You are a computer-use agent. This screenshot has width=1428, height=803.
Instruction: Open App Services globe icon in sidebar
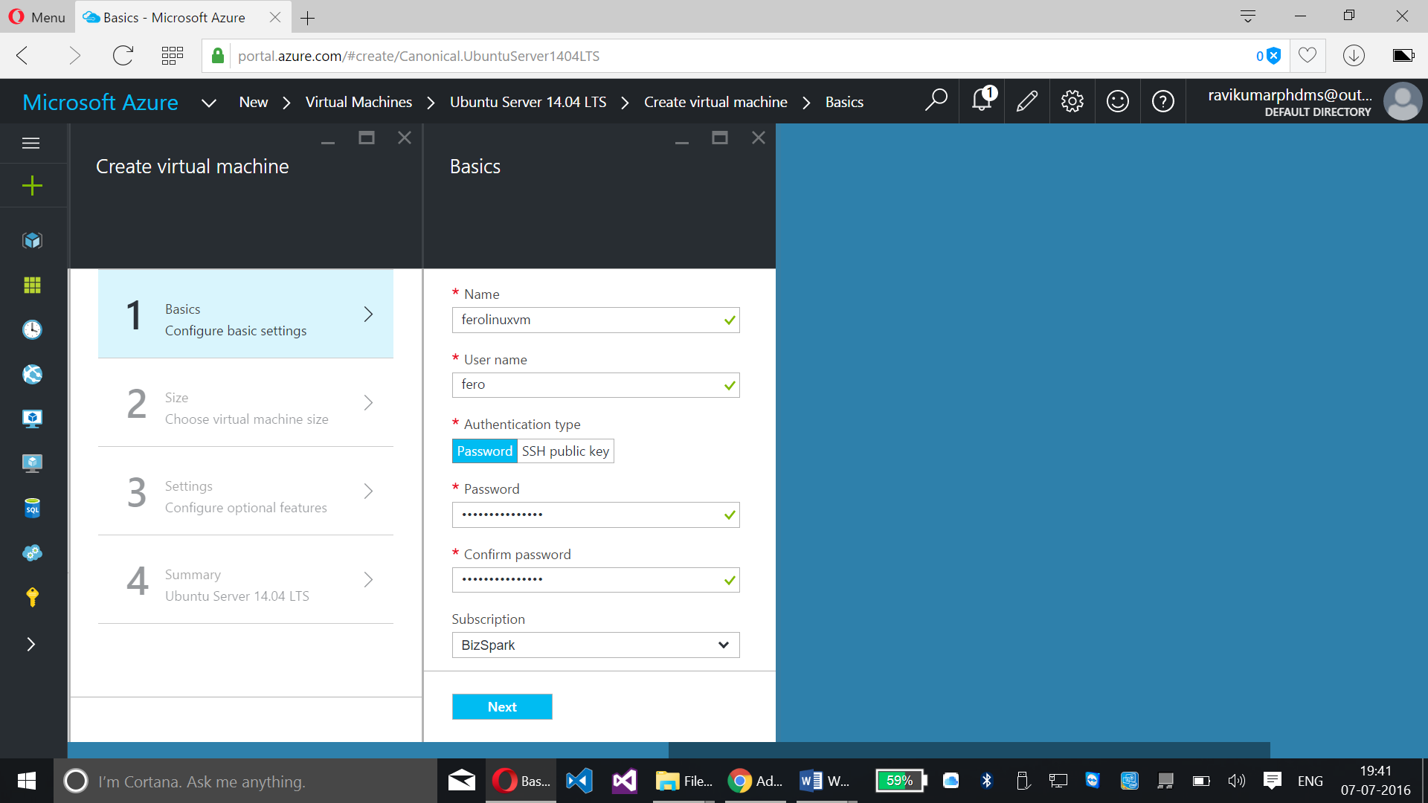(x=32, y=374)
